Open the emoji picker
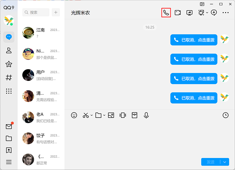The width and height of the screenshot is (235, 170). coord(74,115)
